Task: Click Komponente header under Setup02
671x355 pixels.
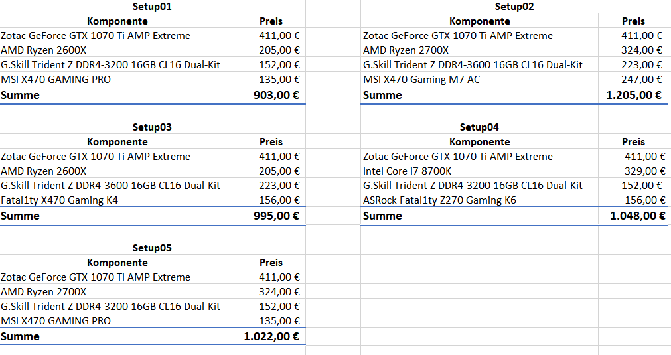Action: 479,21
